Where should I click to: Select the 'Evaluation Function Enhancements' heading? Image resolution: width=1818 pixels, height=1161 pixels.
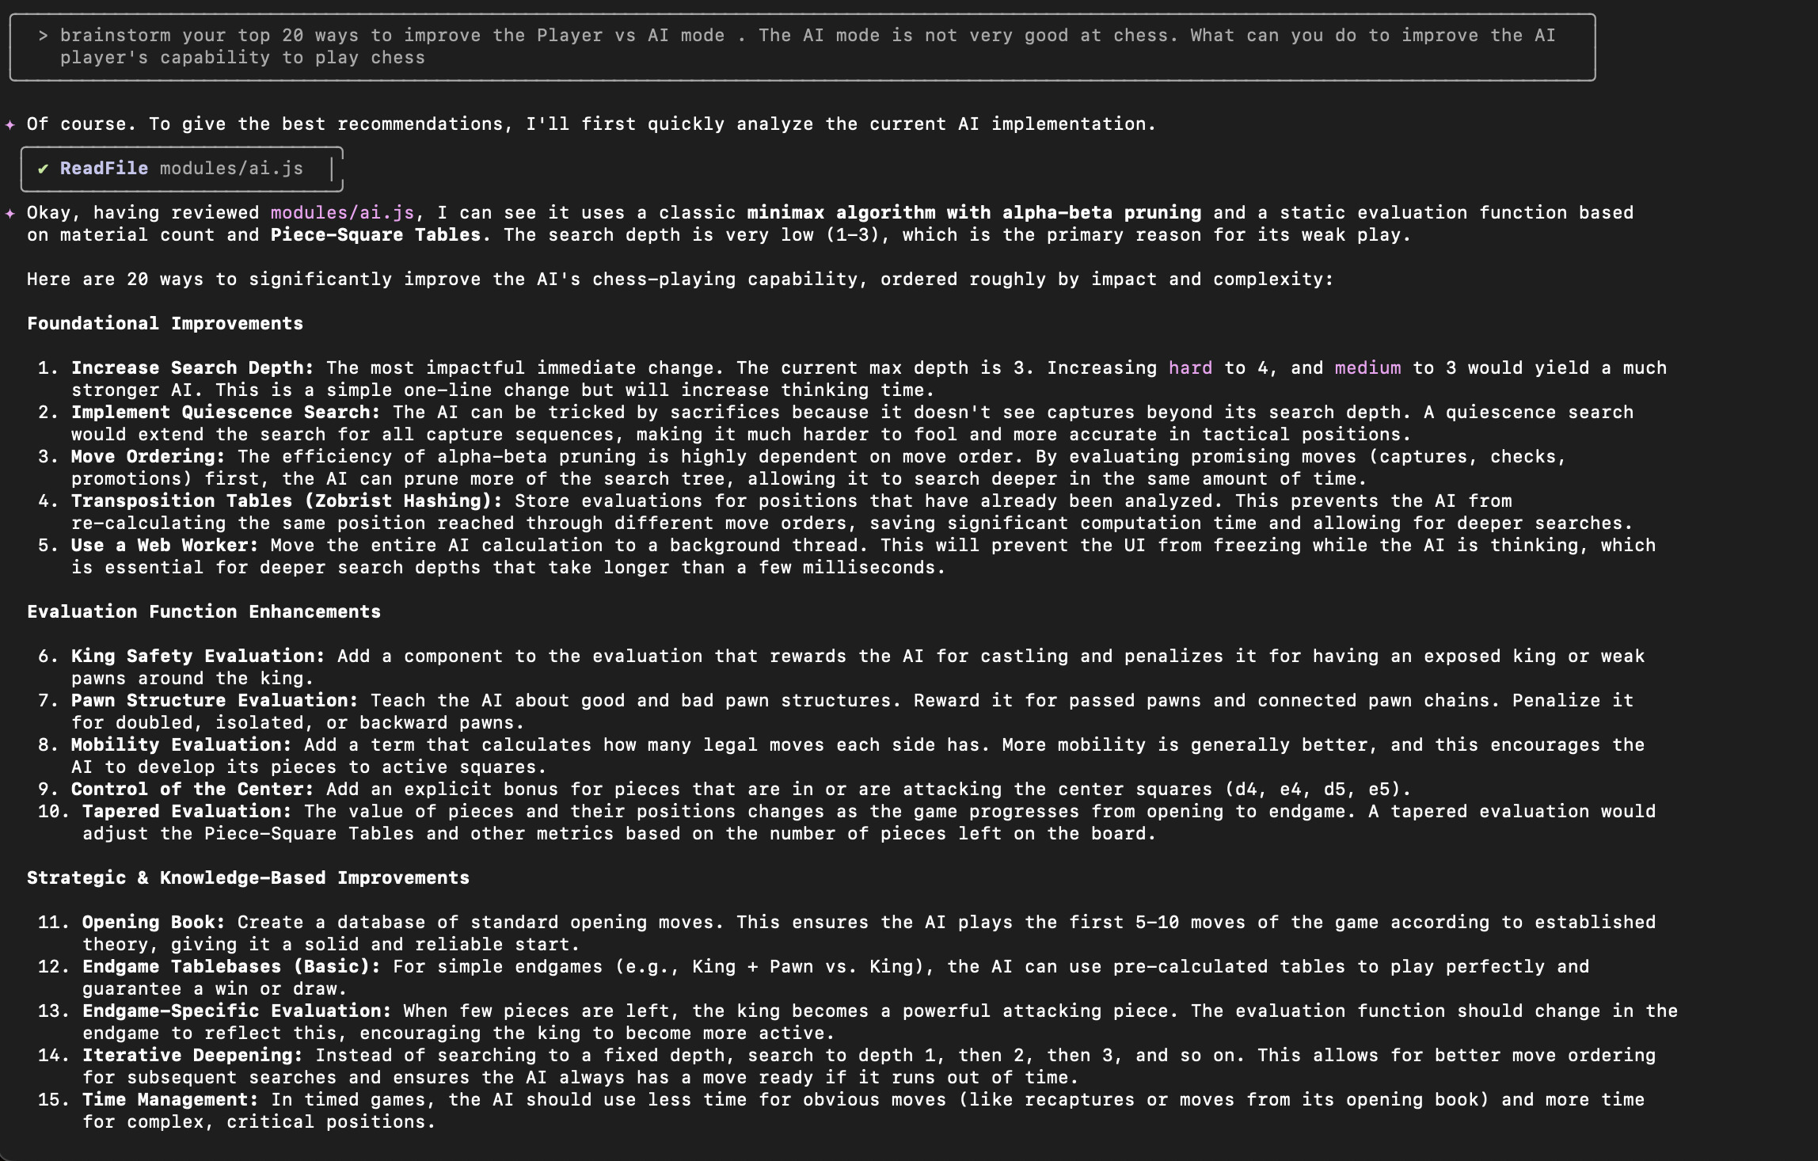[203, 612]
